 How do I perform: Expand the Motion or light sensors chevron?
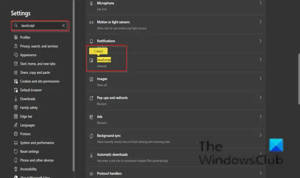coord(261,22)
